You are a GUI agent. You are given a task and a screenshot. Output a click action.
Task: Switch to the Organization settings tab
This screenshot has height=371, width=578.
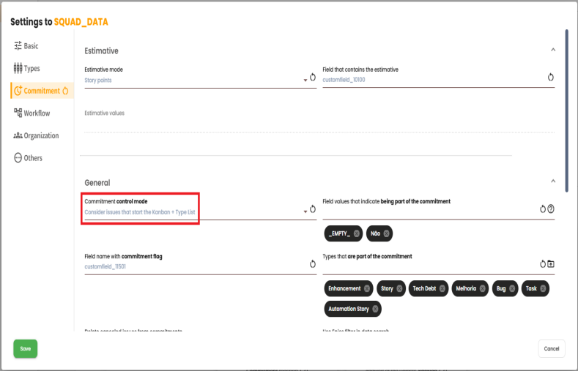[x=40, y=135]
